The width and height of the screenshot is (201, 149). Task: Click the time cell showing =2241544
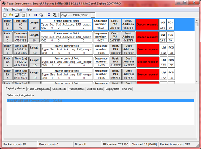click(x=21, y=62)
